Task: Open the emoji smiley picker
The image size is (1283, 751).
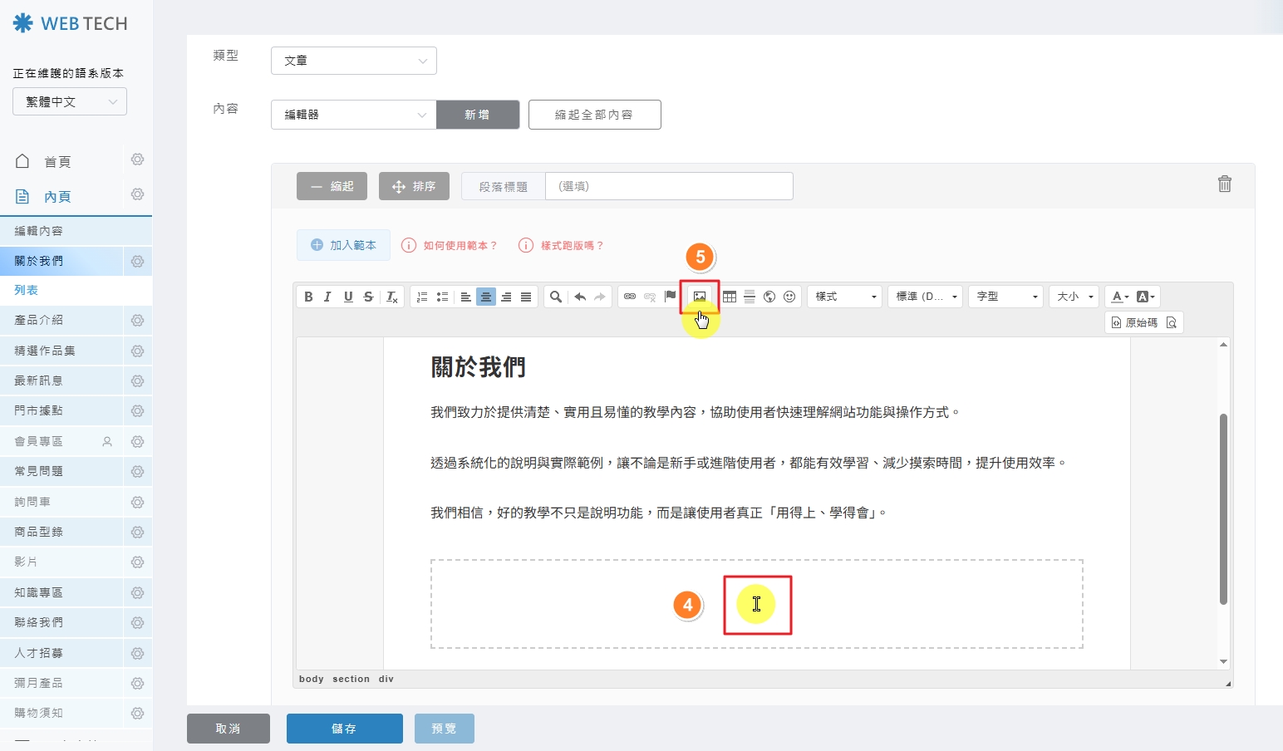Action: coord(789,297)
